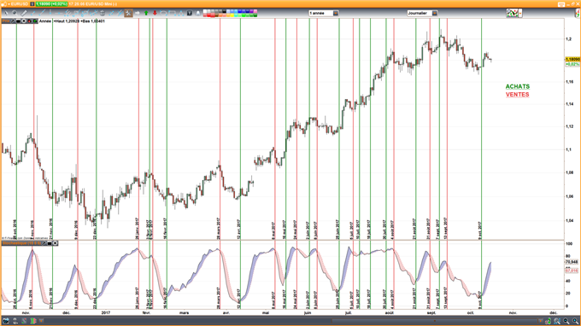Screen dimensions: 581x326
Task: Choose the rectangle shape tool
Action: 173,13
